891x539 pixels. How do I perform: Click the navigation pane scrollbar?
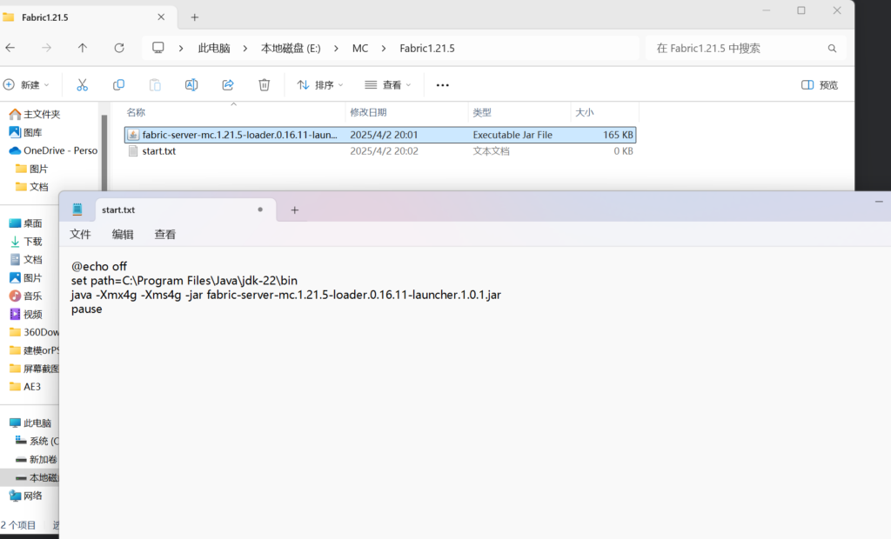click(104, 152)
